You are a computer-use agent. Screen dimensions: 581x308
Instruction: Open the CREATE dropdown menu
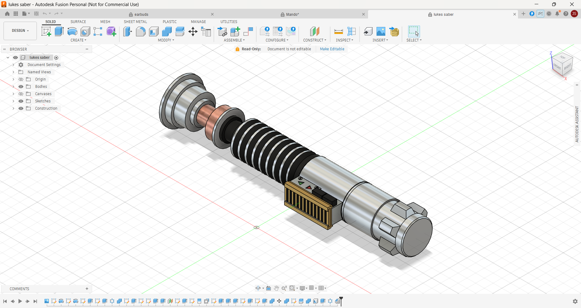pos(78,40)
